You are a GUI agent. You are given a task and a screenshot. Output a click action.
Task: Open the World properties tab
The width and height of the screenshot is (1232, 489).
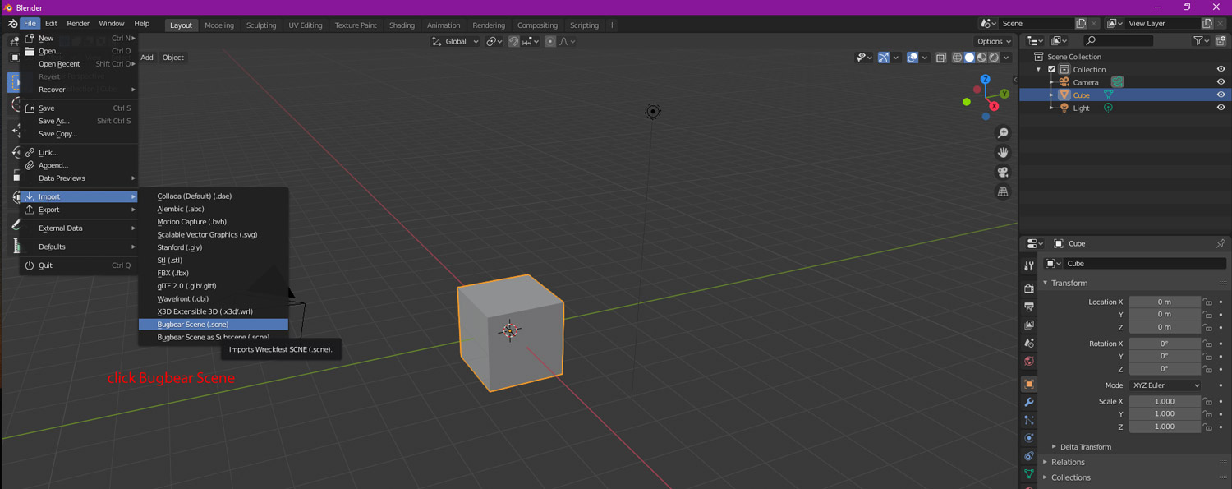[1029, 361]
